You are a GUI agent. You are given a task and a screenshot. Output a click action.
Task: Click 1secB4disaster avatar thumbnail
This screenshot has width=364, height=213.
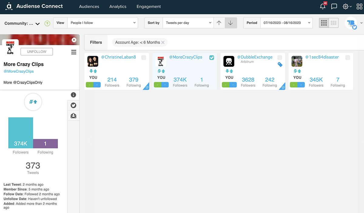[x=297, y=61]
